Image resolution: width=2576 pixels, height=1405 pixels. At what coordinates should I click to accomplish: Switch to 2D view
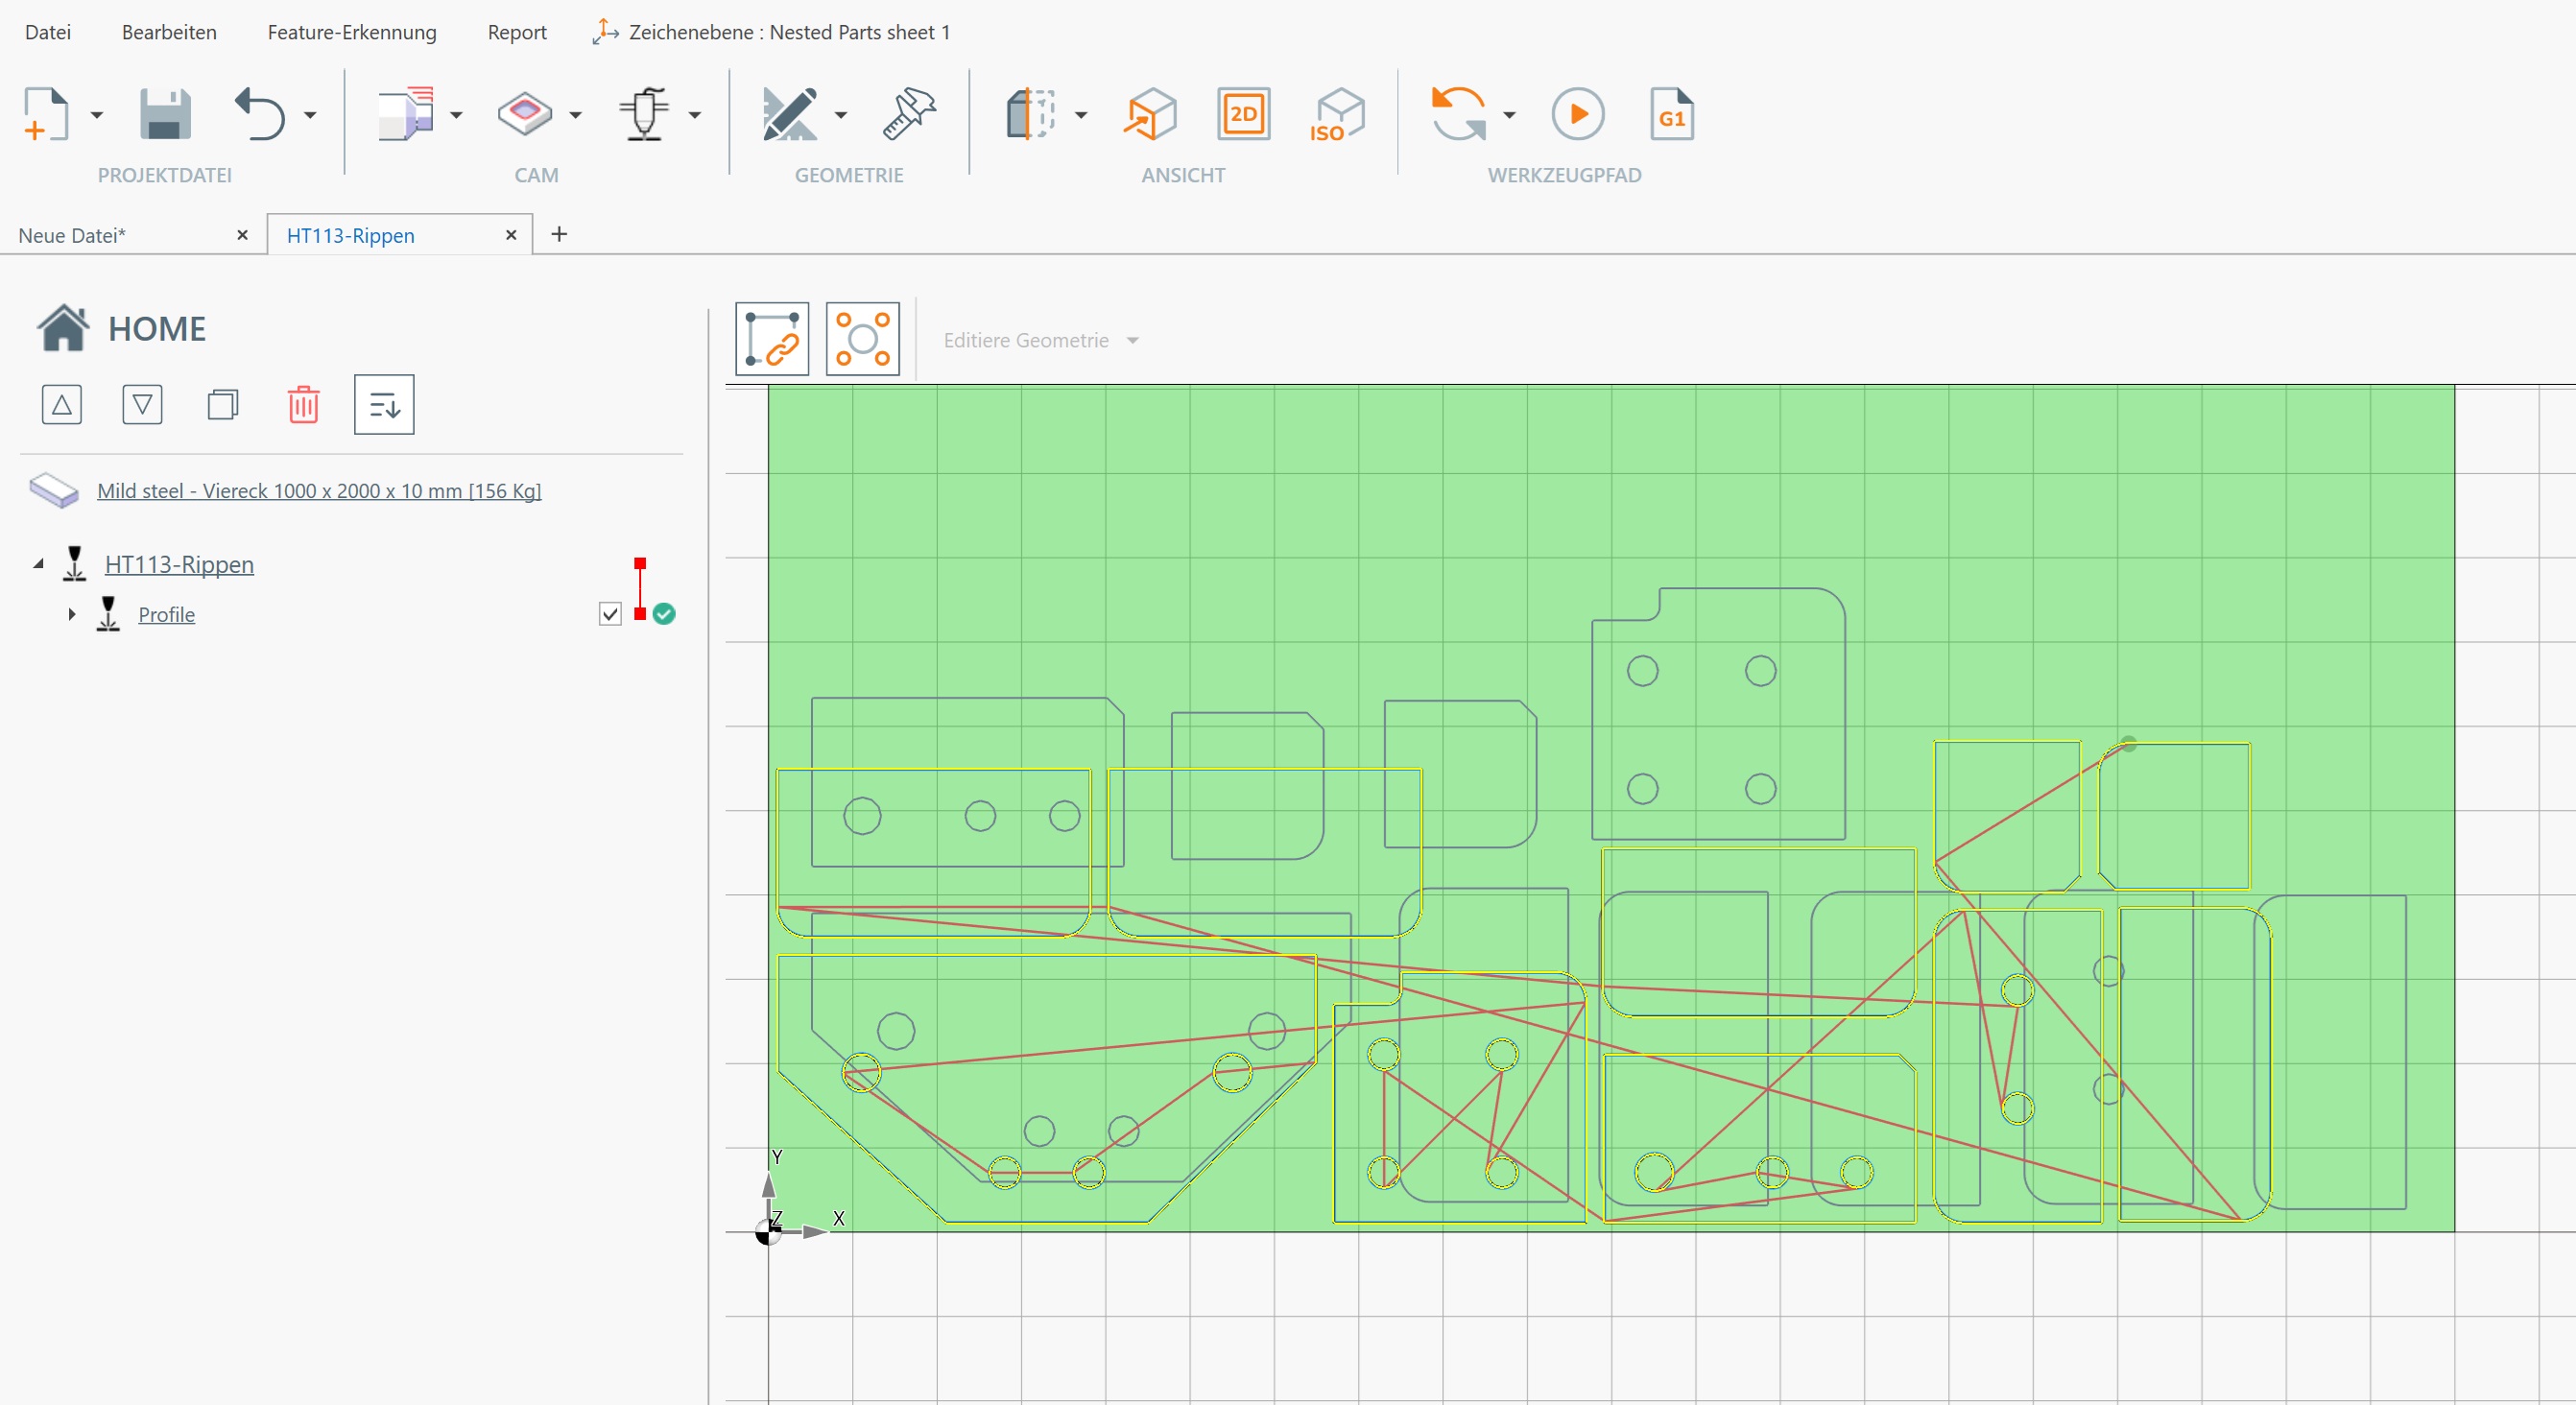[1243, 114]
